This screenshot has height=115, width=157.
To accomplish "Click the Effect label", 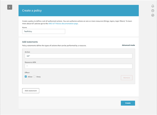I will pos(27,72).
